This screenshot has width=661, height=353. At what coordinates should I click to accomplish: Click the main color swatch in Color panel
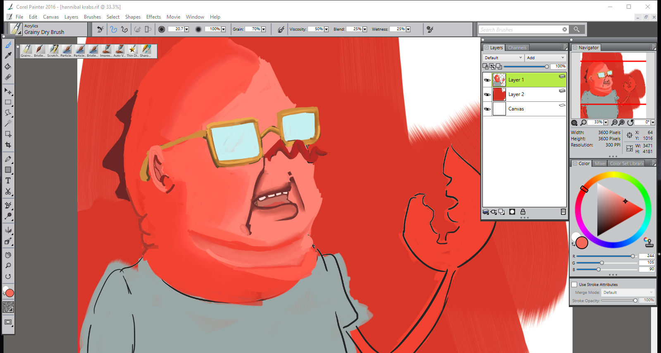(582, 243)
